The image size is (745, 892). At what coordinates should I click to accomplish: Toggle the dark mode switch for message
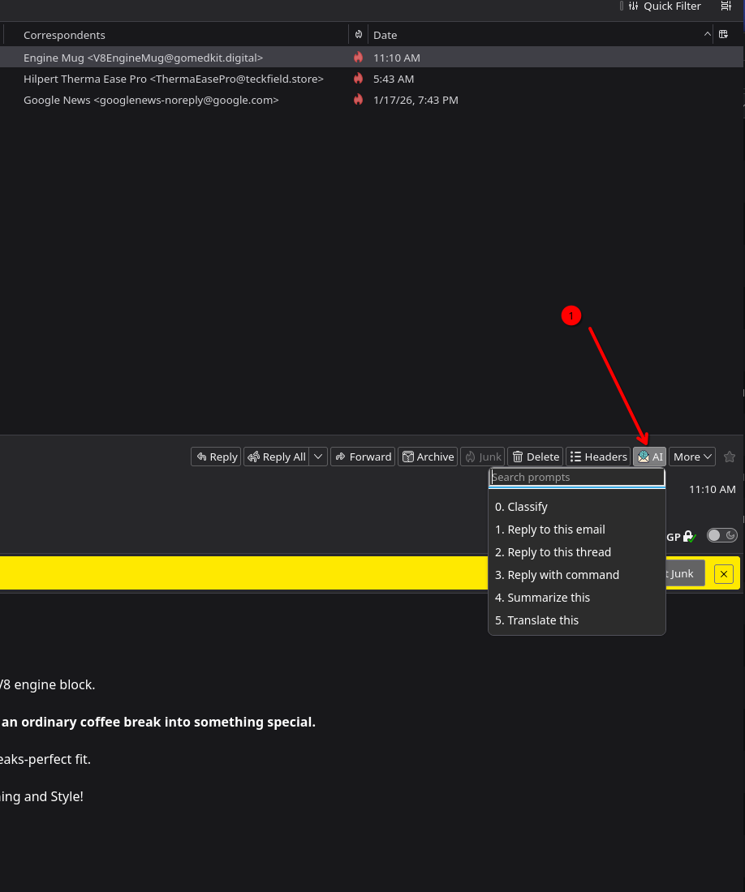(x=721, y=535)
